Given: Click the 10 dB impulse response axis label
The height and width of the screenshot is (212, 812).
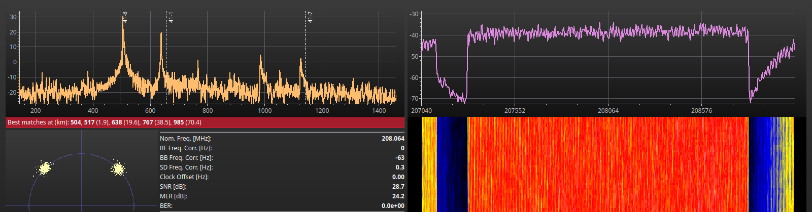Looking at the screenshot, I should tap(13, 47).
